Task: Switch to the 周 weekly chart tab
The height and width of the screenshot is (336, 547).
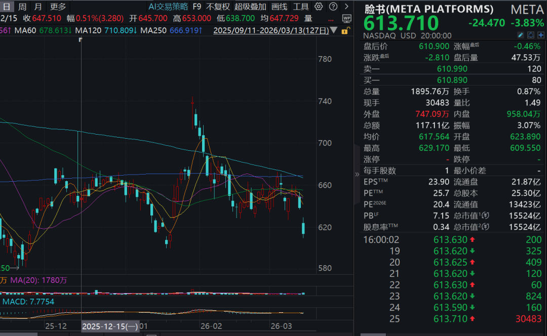Action: 22,7
